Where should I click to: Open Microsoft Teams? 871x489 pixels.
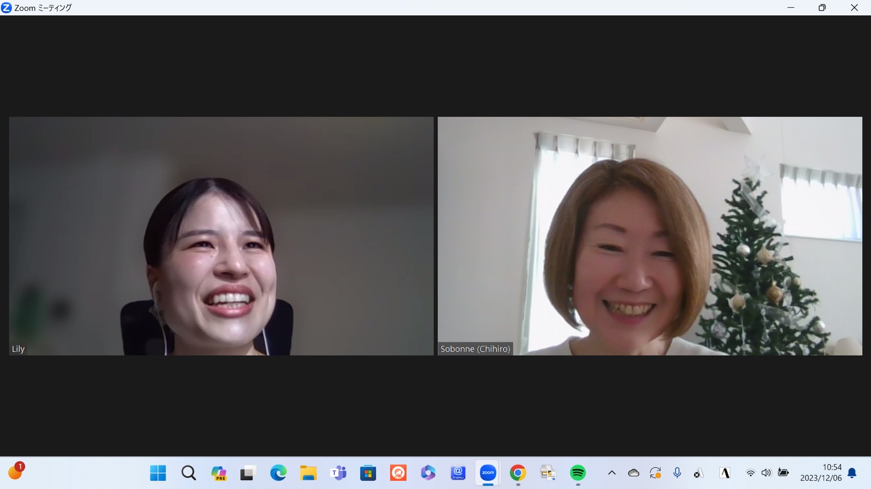(338, 473)
